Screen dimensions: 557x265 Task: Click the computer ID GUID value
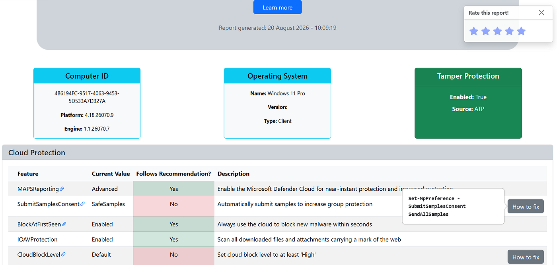tap(87, 97)
